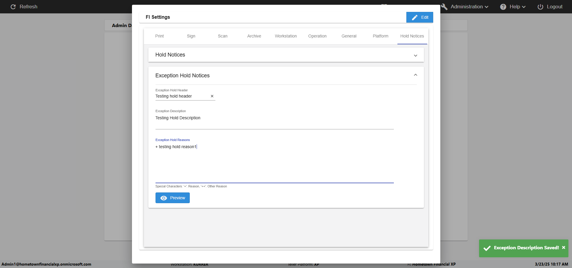The width and height of the screenshot is (572, 268).
Task: Click the green checkmark in the notification
Action: 487,248
